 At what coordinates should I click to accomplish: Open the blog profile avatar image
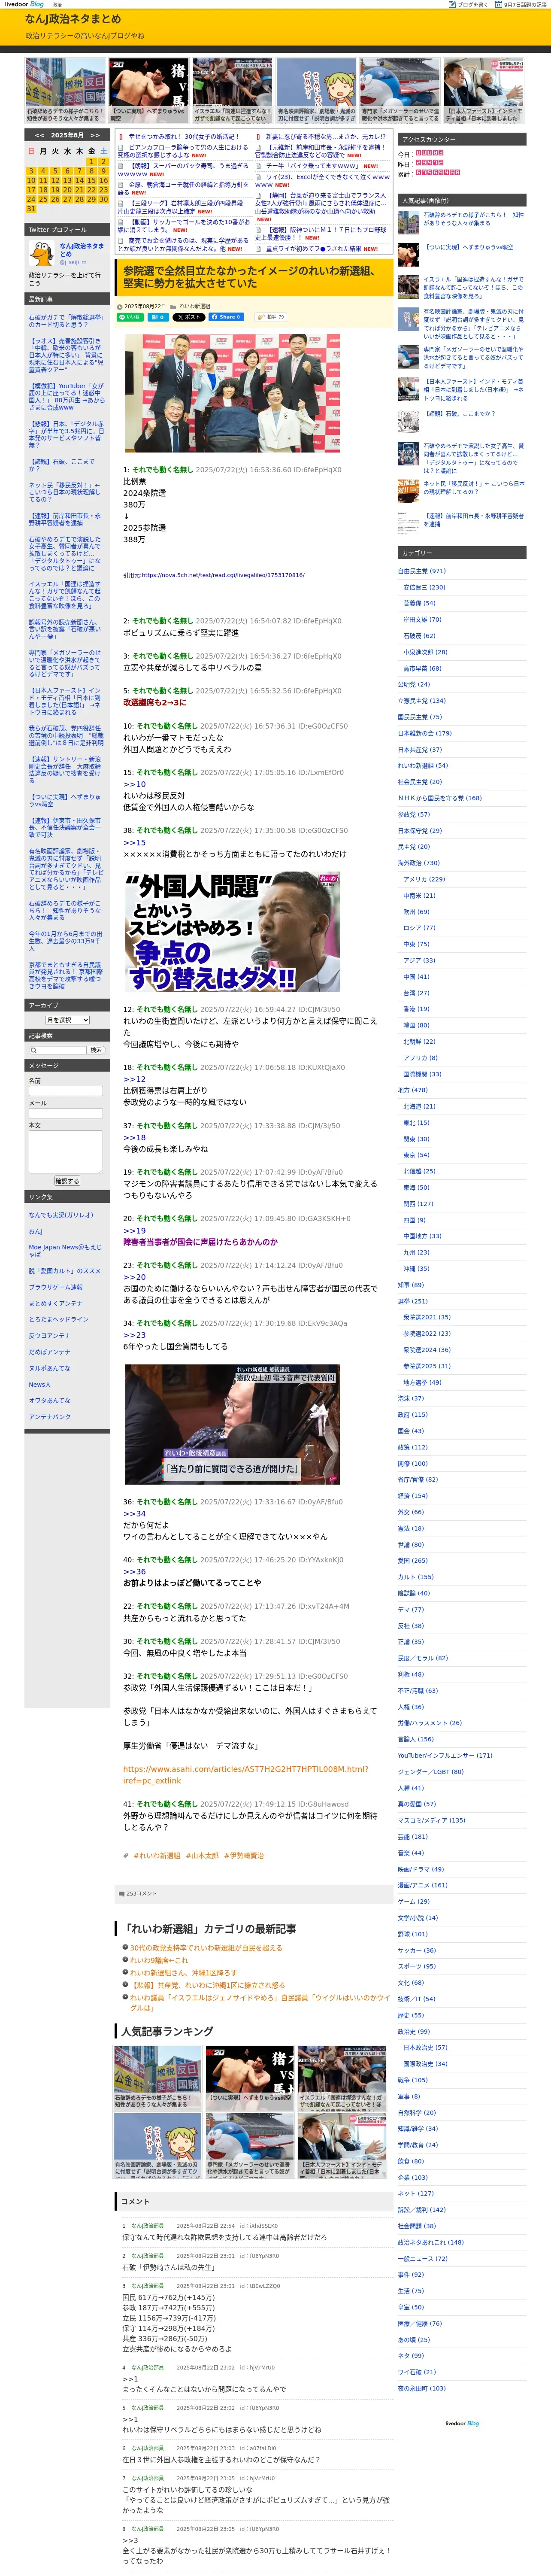point(41,255)
